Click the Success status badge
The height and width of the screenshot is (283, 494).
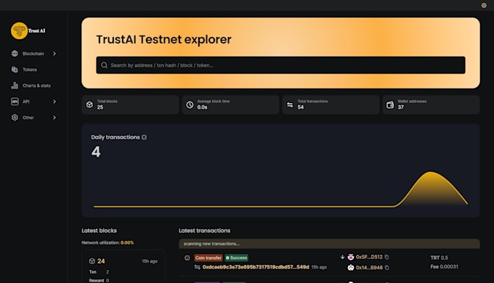coord(236,258)
